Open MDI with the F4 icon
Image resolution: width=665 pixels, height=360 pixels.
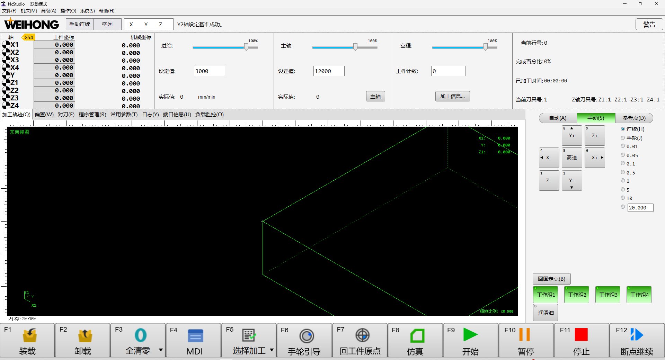[195, 335]
